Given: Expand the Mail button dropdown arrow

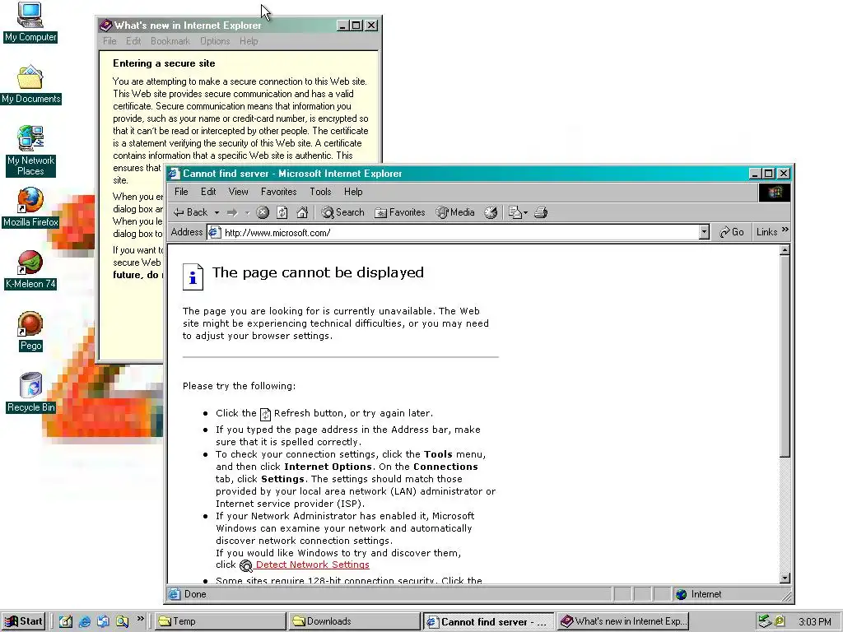Looking at the screenshot, I should coord(525,213).
